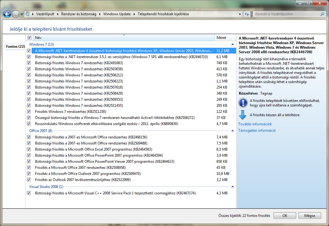Viewport: 329px width, 226px height.
Task: Uncheck the KB2446710 .NET 3.5.1 update
Action: click(29, 57)
